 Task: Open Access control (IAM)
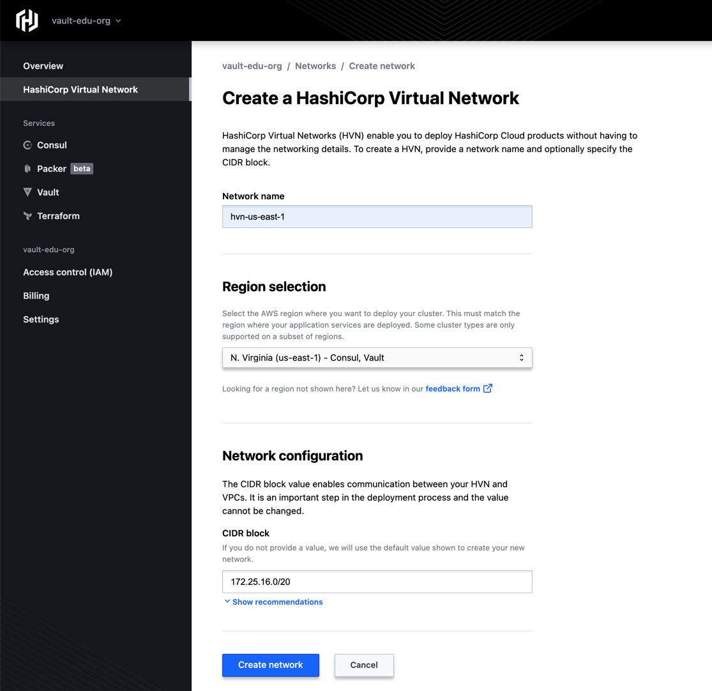pos(68,272)
